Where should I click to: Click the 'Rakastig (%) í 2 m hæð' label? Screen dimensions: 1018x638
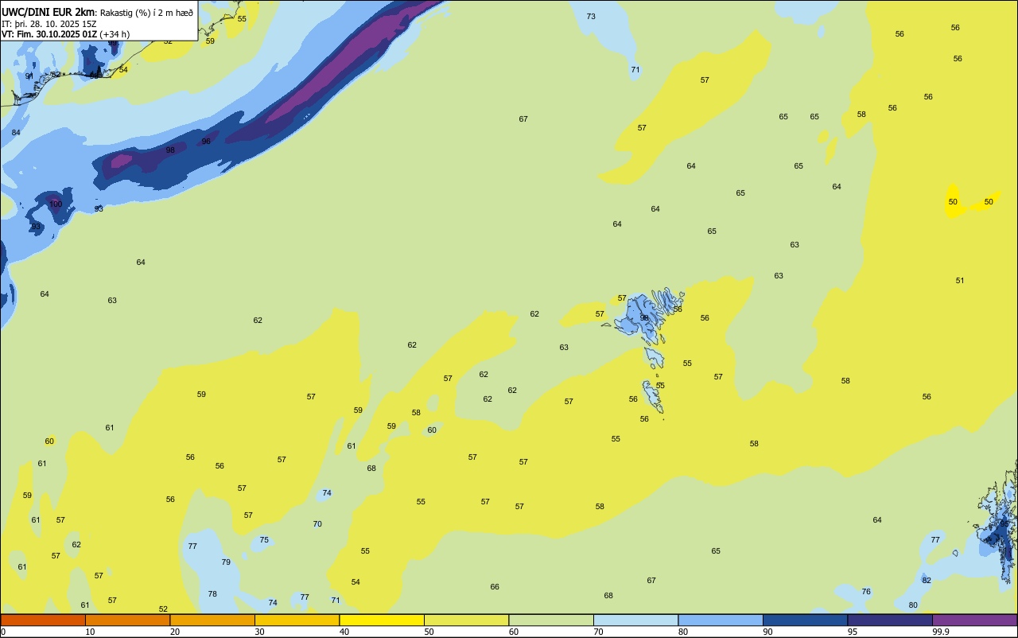(x=146, y=13)
